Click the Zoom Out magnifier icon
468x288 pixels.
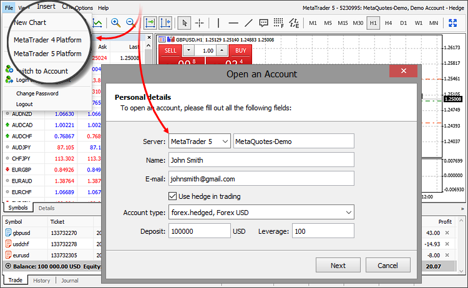(x=130, y=22)
